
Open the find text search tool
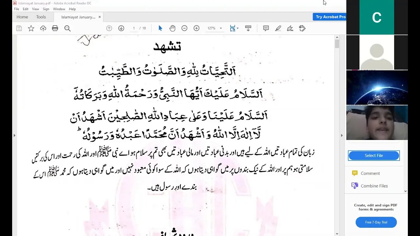coord(67,28)
